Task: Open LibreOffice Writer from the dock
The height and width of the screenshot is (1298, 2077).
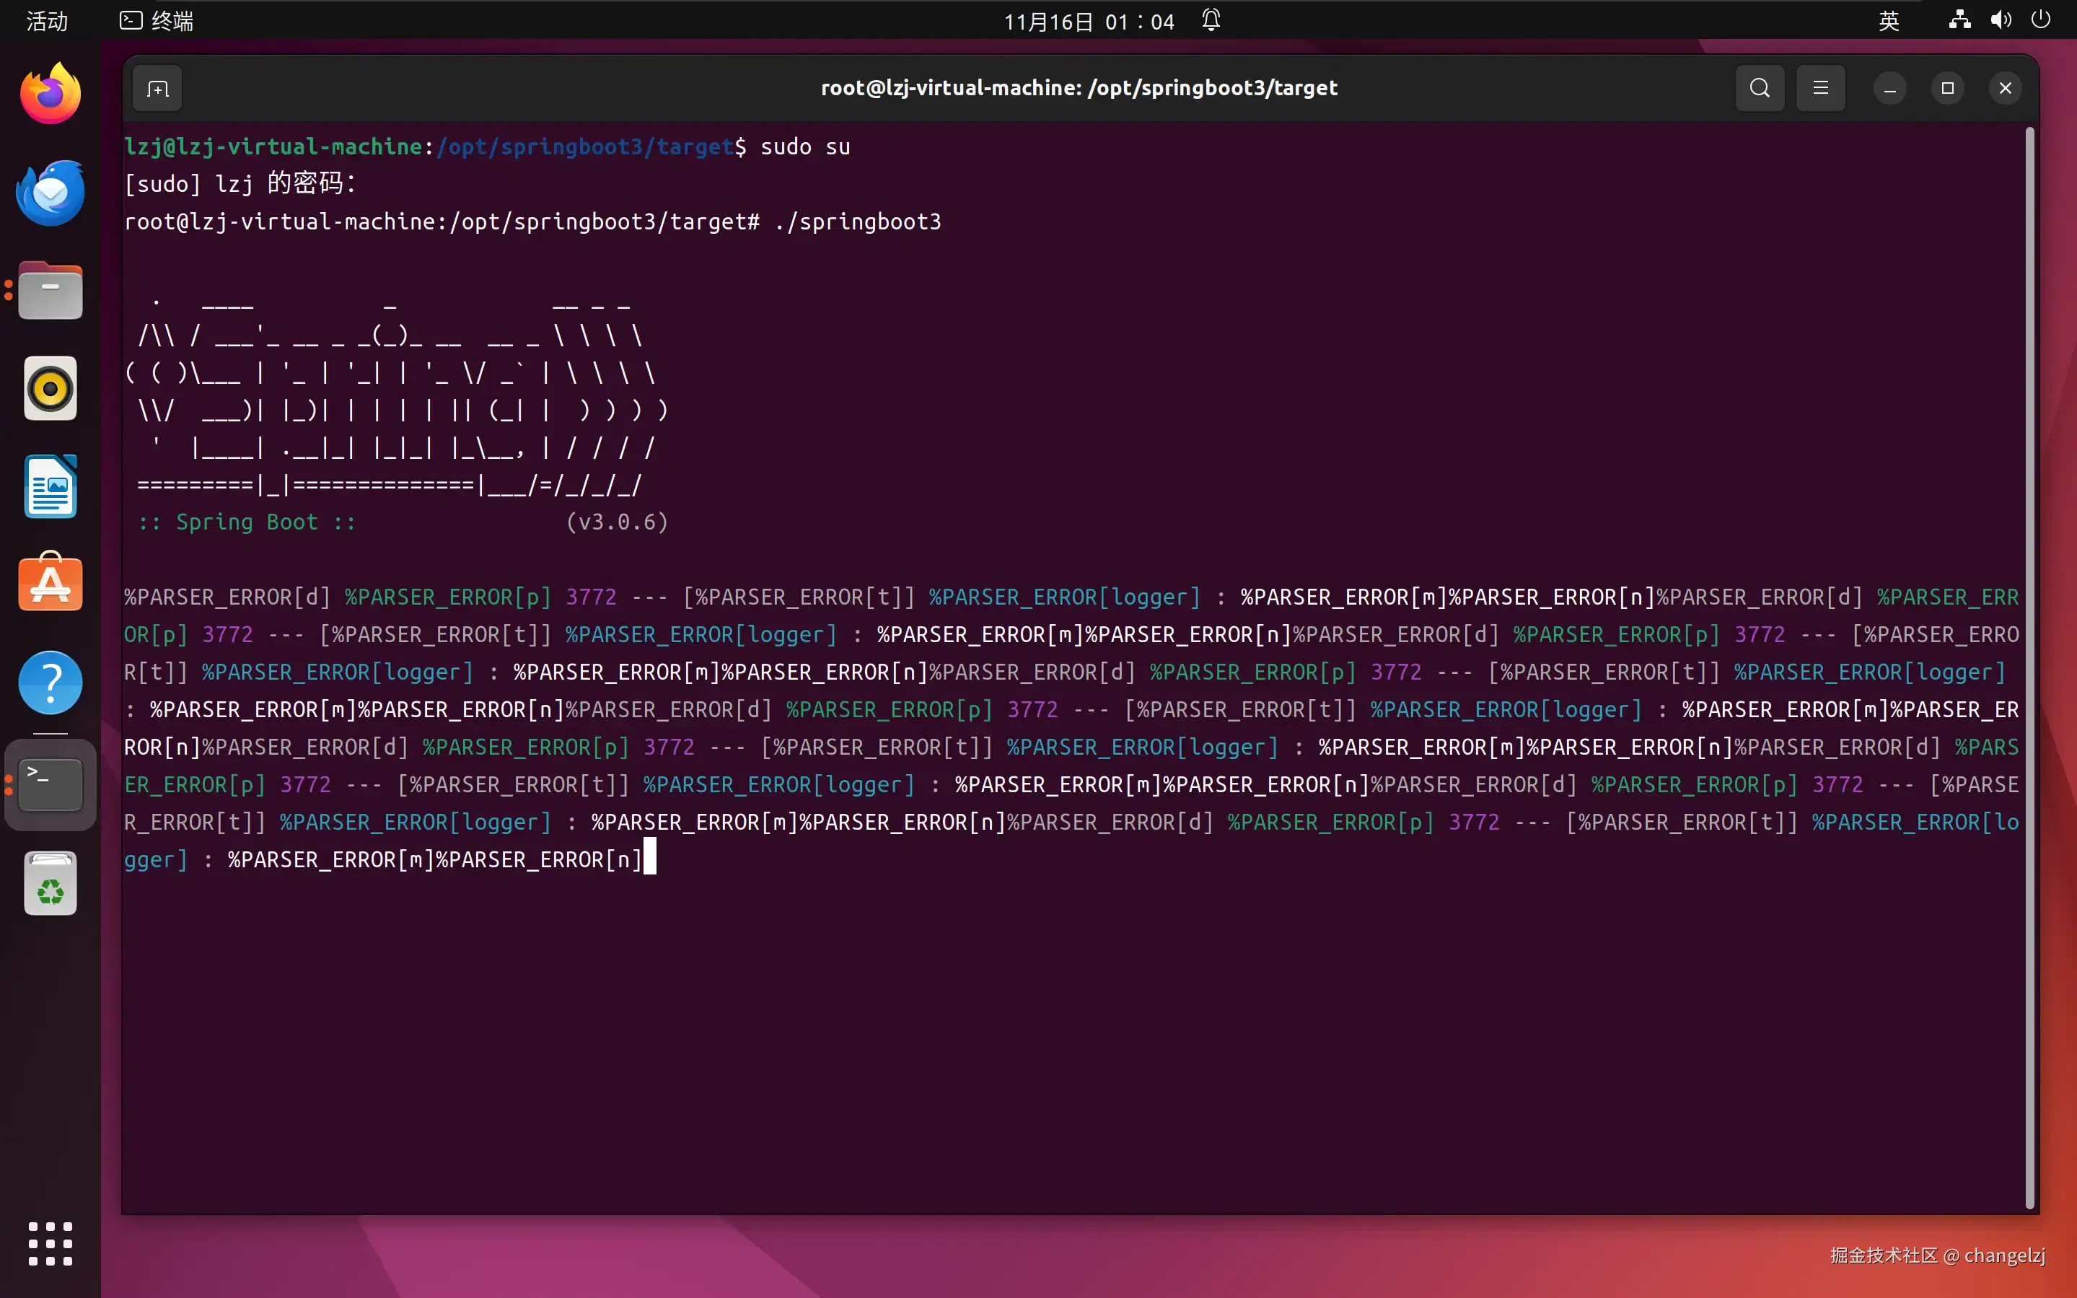Action: point(51,487)
